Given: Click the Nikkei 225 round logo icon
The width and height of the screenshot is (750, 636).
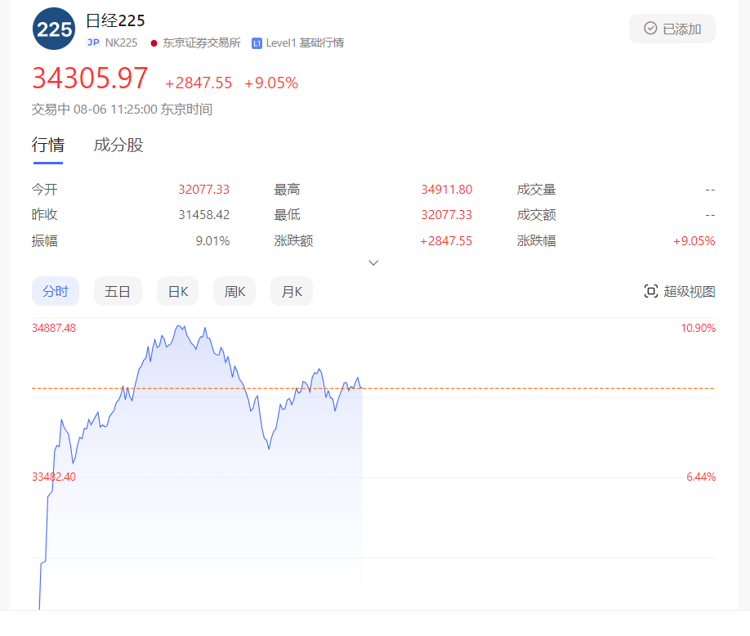Looking at the screenshot, I should click(x=54, y=29).
